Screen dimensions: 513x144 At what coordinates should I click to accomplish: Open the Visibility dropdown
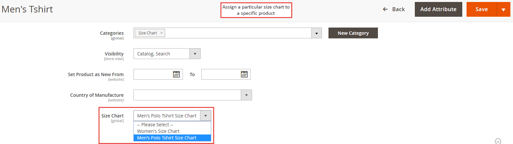[167, 54]
